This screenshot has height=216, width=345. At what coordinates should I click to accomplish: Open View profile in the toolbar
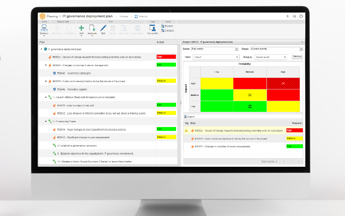click(x=153, y=29)
